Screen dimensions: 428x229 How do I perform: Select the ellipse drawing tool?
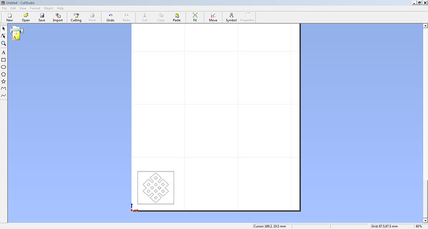coord(3,67)
